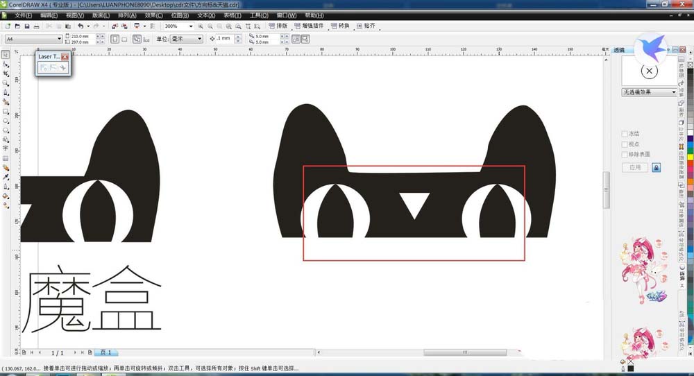
Task: Select the Pick tool in toolbox
Action: (x=6, y=54)
